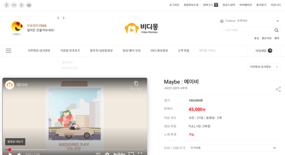Click the 업로드내역 link
This screenshot has height=155, width=285.
[x=229, y=5]
